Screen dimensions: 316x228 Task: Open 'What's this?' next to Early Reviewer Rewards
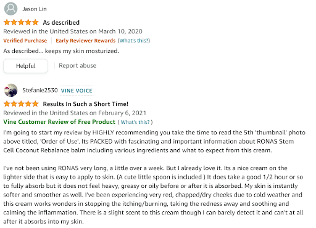coord(135,41)
